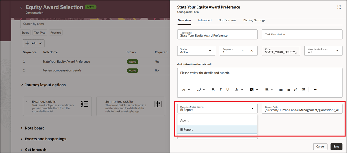Insert a numbered list
Image resolution: width=347 pixels, height=153 pixels.
288,90
